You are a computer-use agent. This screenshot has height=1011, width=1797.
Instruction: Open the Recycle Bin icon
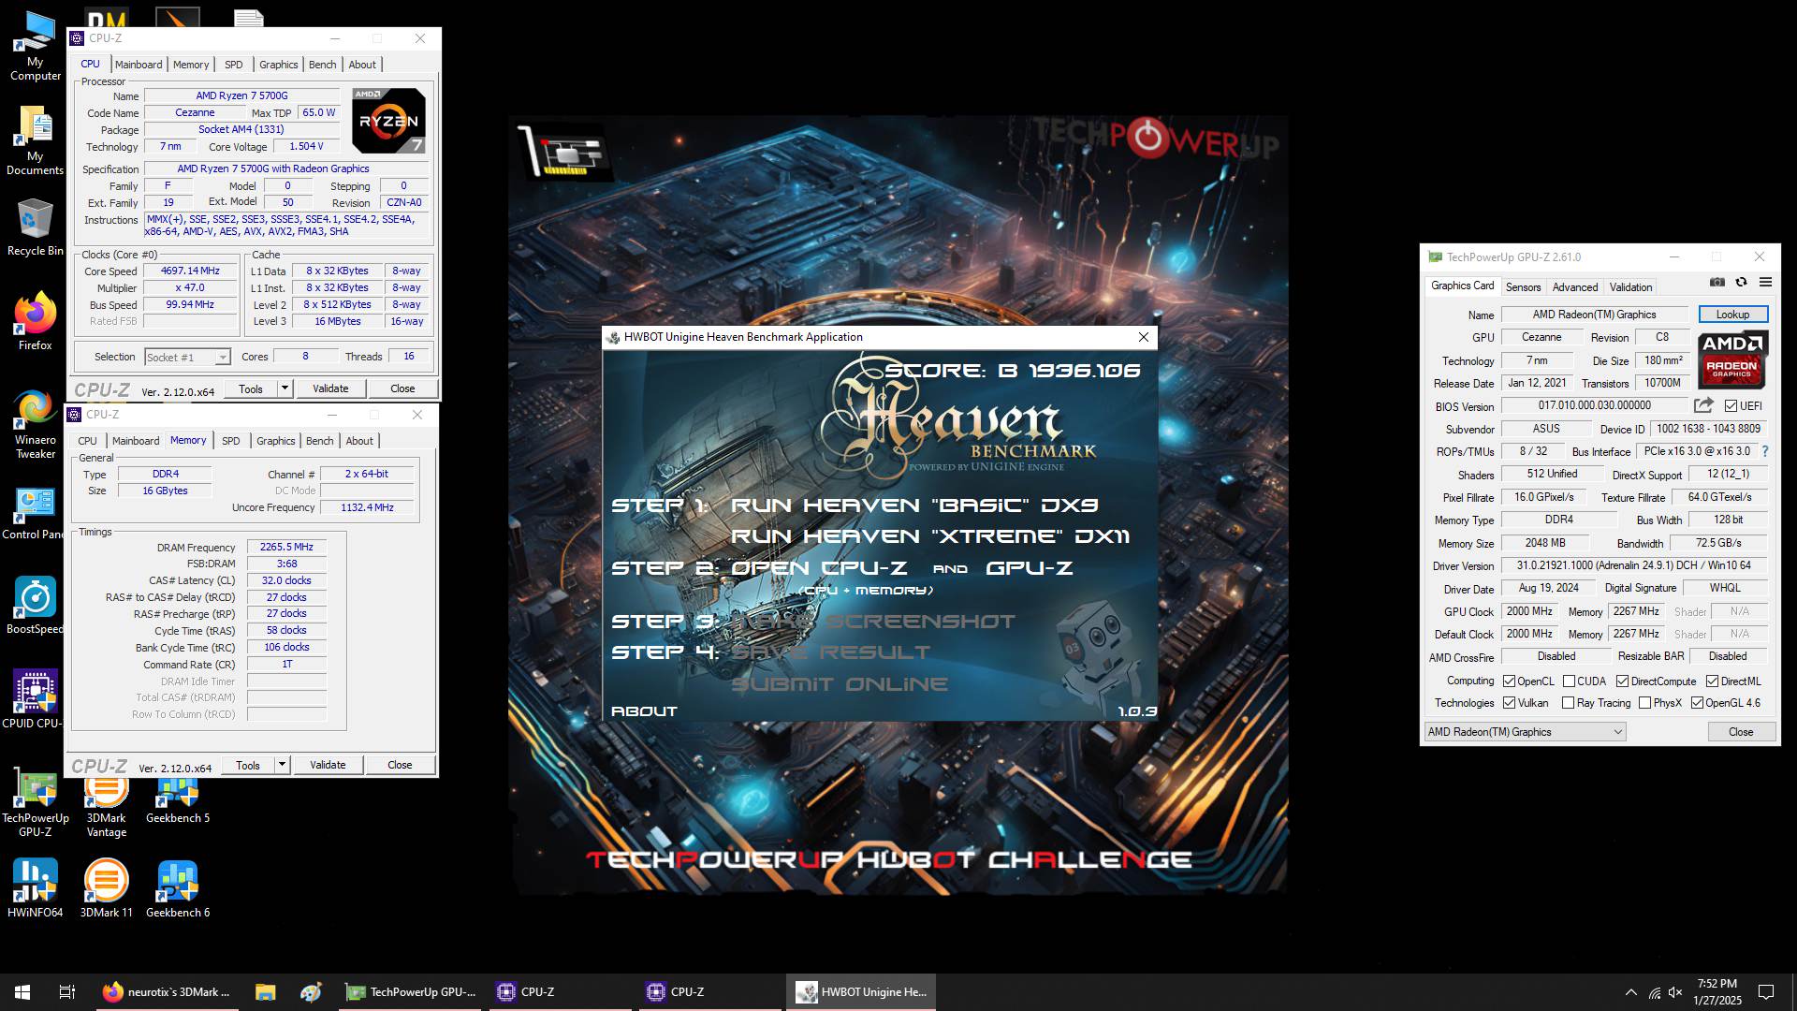point(35,227)
